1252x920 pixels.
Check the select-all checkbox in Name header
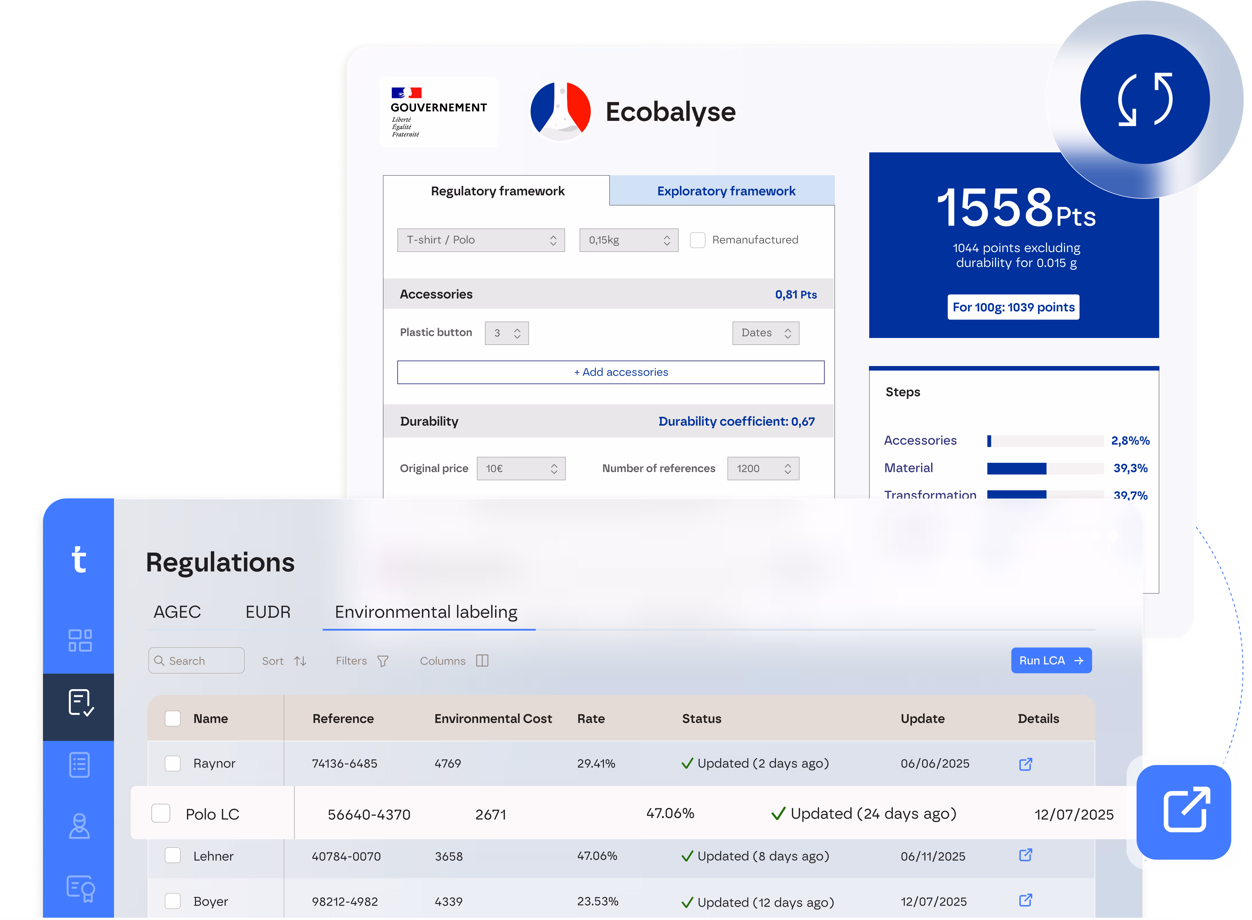click(x=173, y=718)
